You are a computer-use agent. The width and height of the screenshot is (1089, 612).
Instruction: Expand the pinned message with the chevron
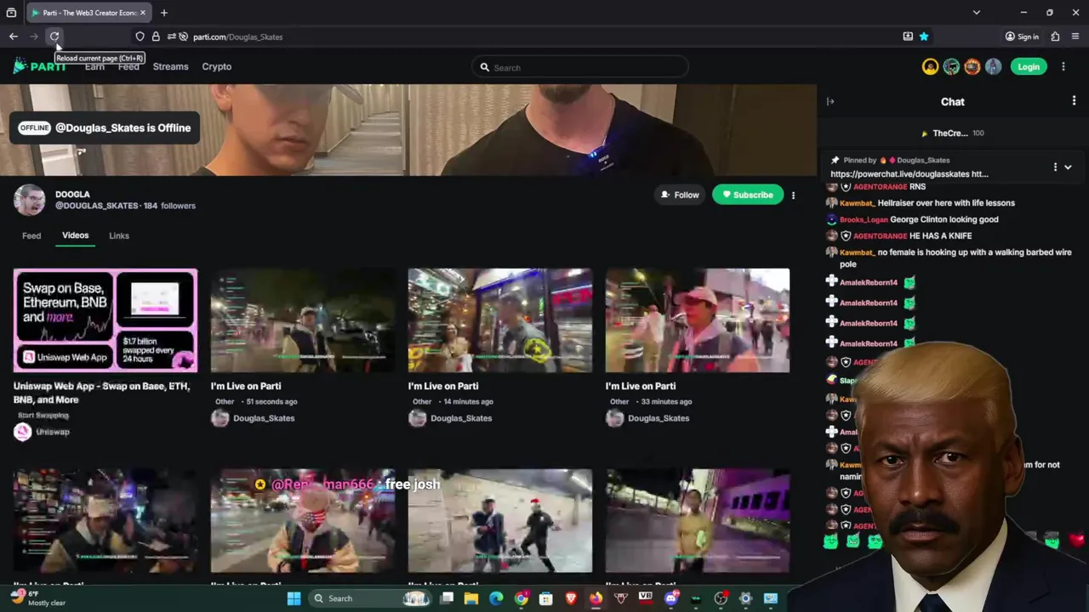1068,167
